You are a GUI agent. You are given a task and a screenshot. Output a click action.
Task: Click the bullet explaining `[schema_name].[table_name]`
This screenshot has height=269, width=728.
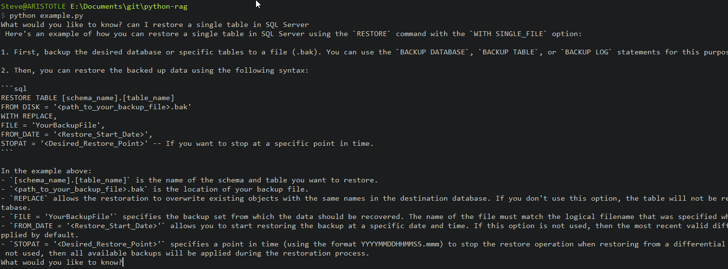(189, 180)
